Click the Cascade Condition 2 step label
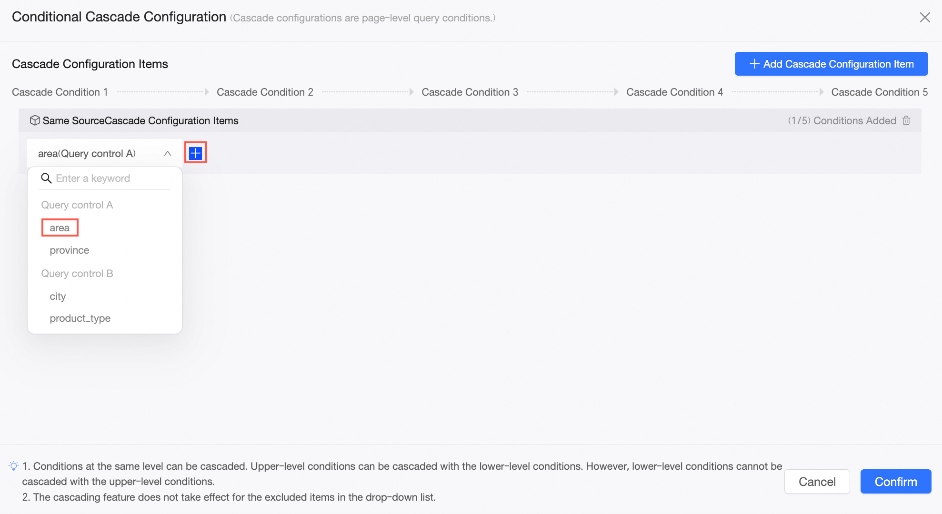This screenshot has height=514, width=942. [265, 92]
